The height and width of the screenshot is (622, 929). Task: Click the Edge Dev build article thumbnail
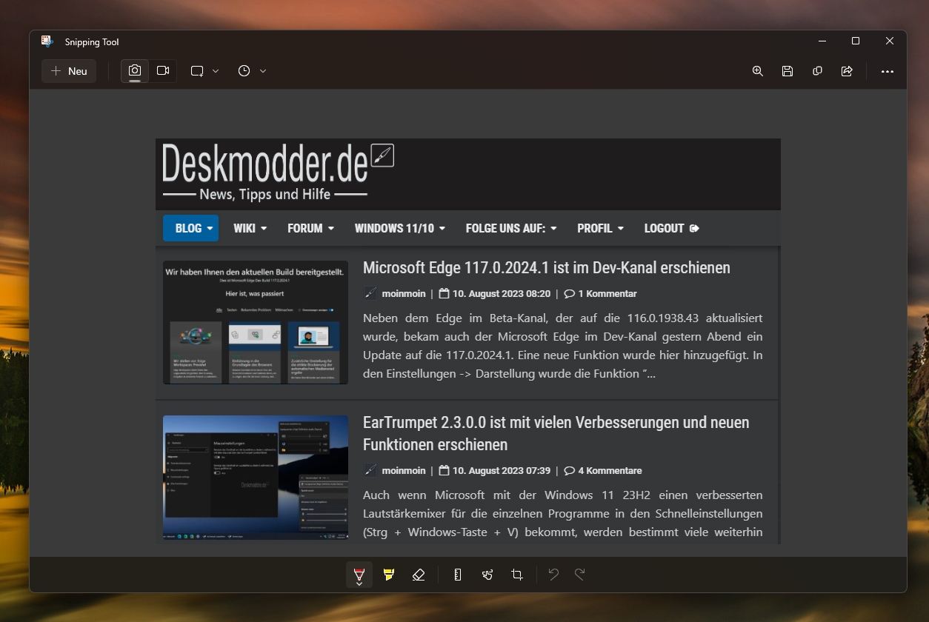256,322
